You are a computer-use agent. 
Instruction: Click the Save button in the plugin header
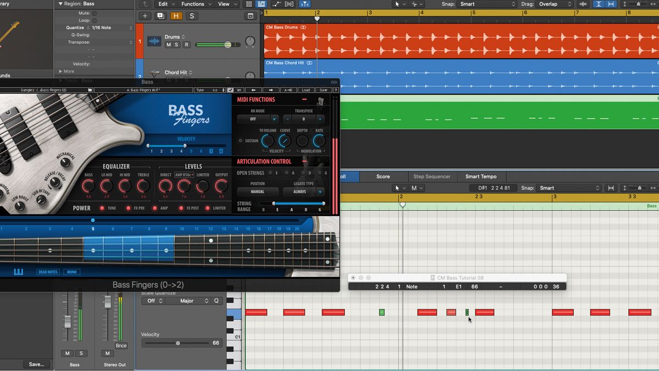tap(322, 90)
